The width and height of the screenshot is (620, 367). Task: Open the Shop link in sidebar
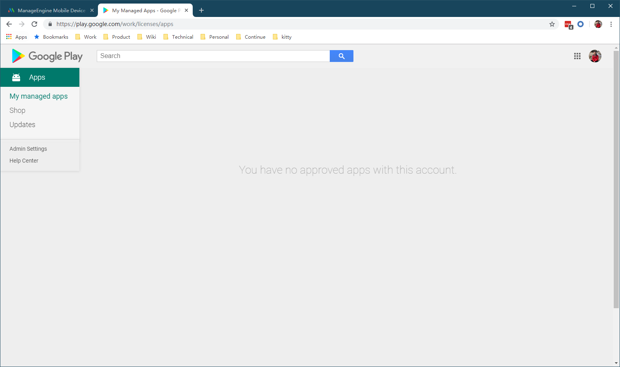click(x=17, y=110)
